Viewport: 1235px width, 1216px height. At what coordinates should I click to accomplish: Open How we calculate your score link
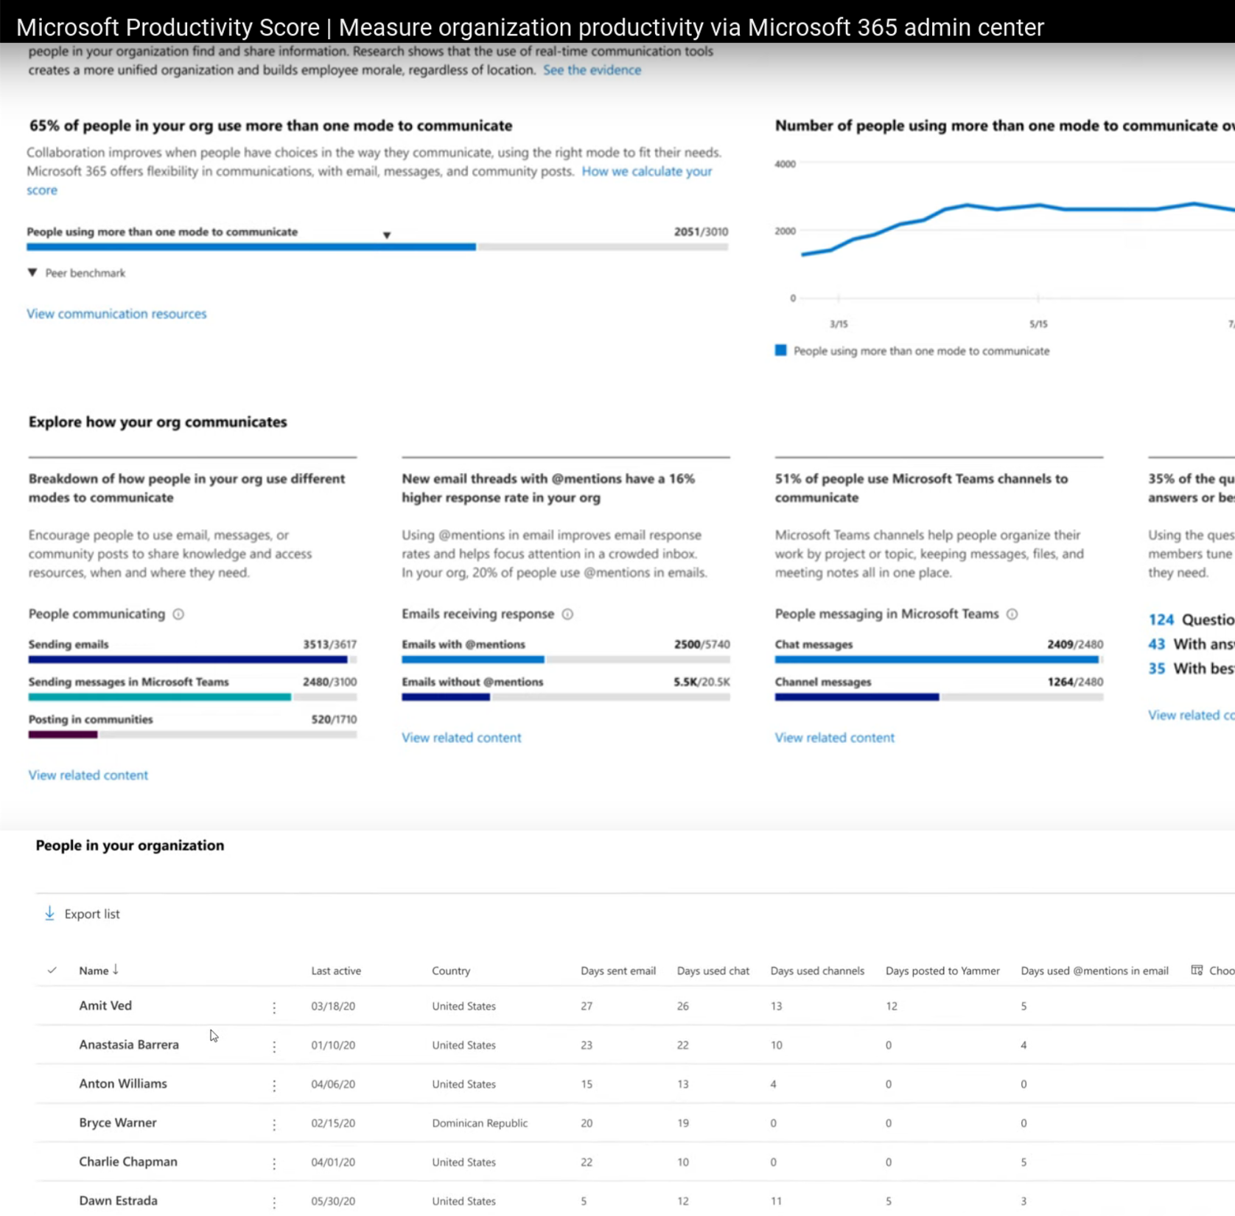(647, 171)
